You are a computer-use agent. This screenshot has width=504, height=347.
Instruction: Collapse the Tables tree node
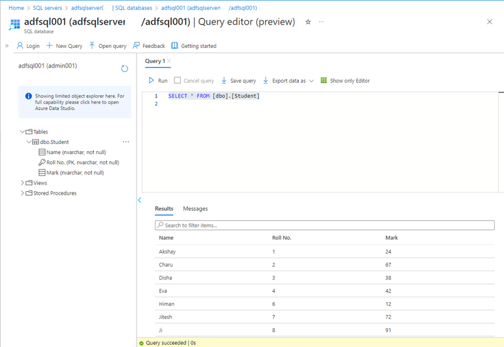pos(22,132)
